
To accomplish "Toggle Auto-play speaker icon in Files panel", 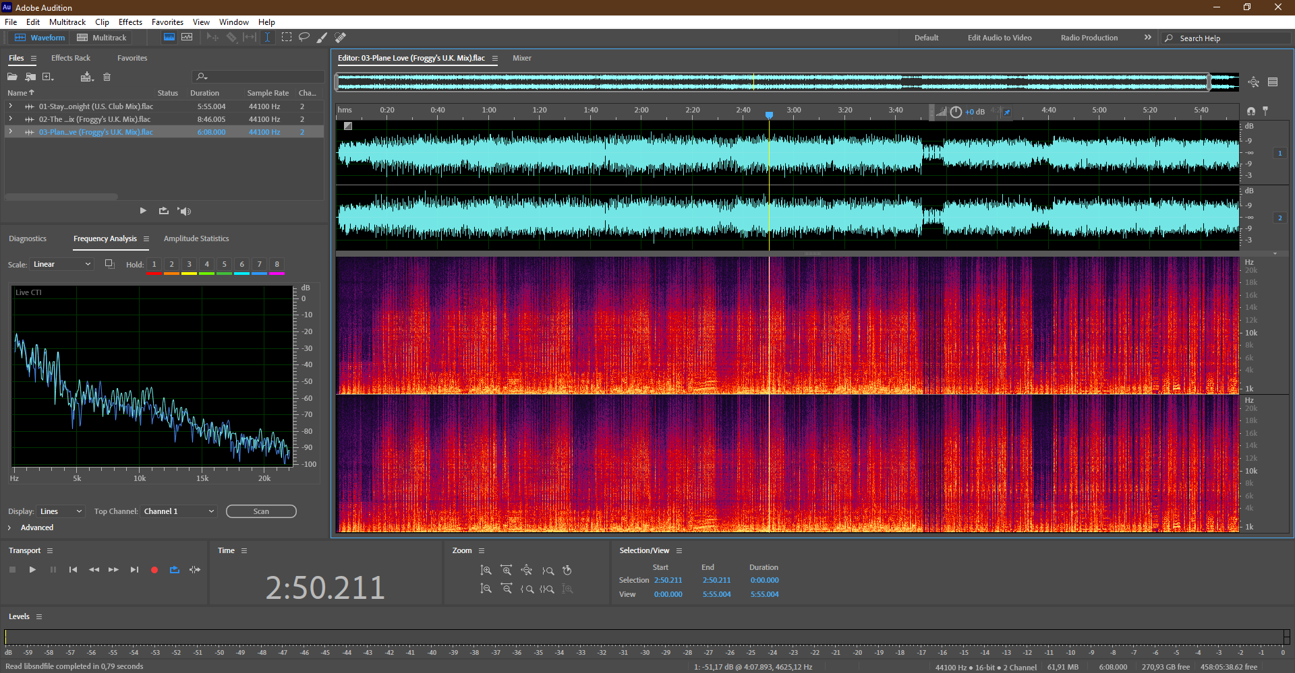I will click(x=184, y=211).
